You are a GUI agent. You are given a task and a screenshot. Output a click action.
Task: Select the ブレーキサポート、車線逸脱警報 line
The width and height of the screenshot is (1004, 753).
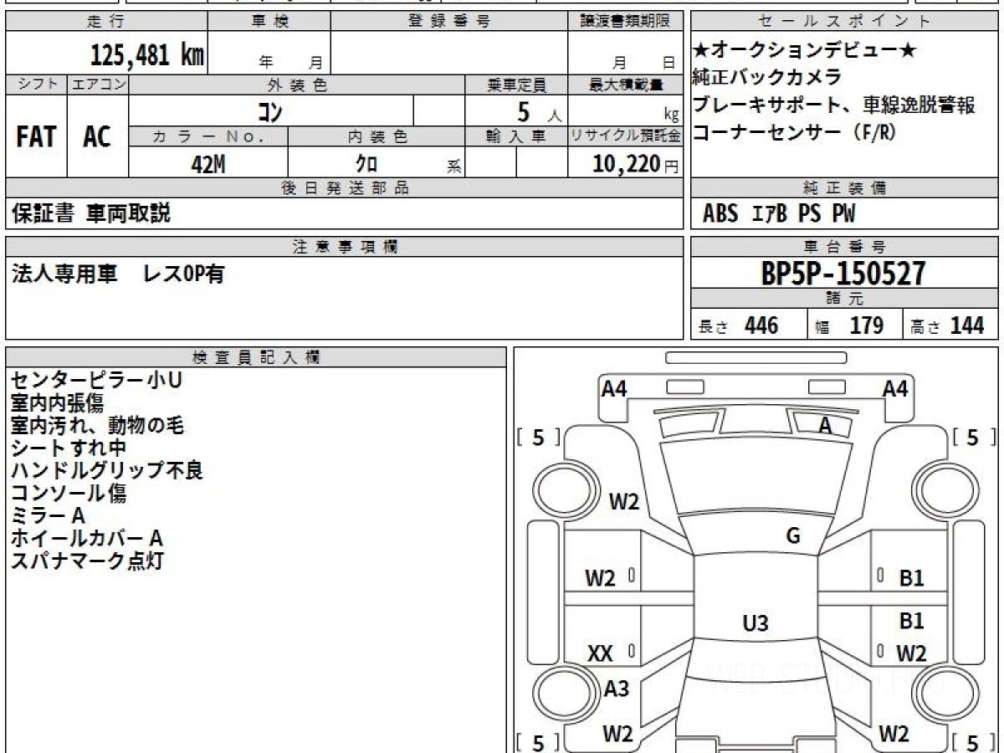[x=833, y=105]
